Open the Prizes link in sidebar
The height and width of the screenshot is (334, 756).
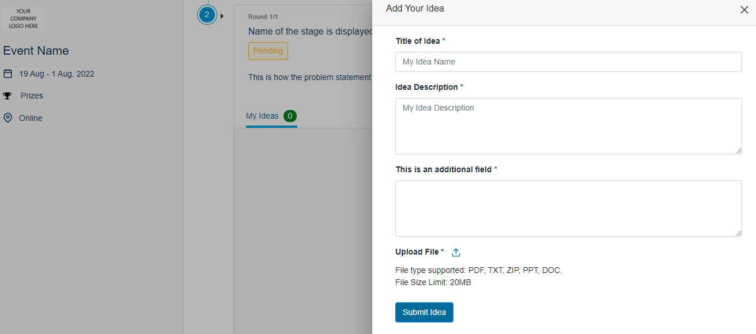[x=32, y=96]
